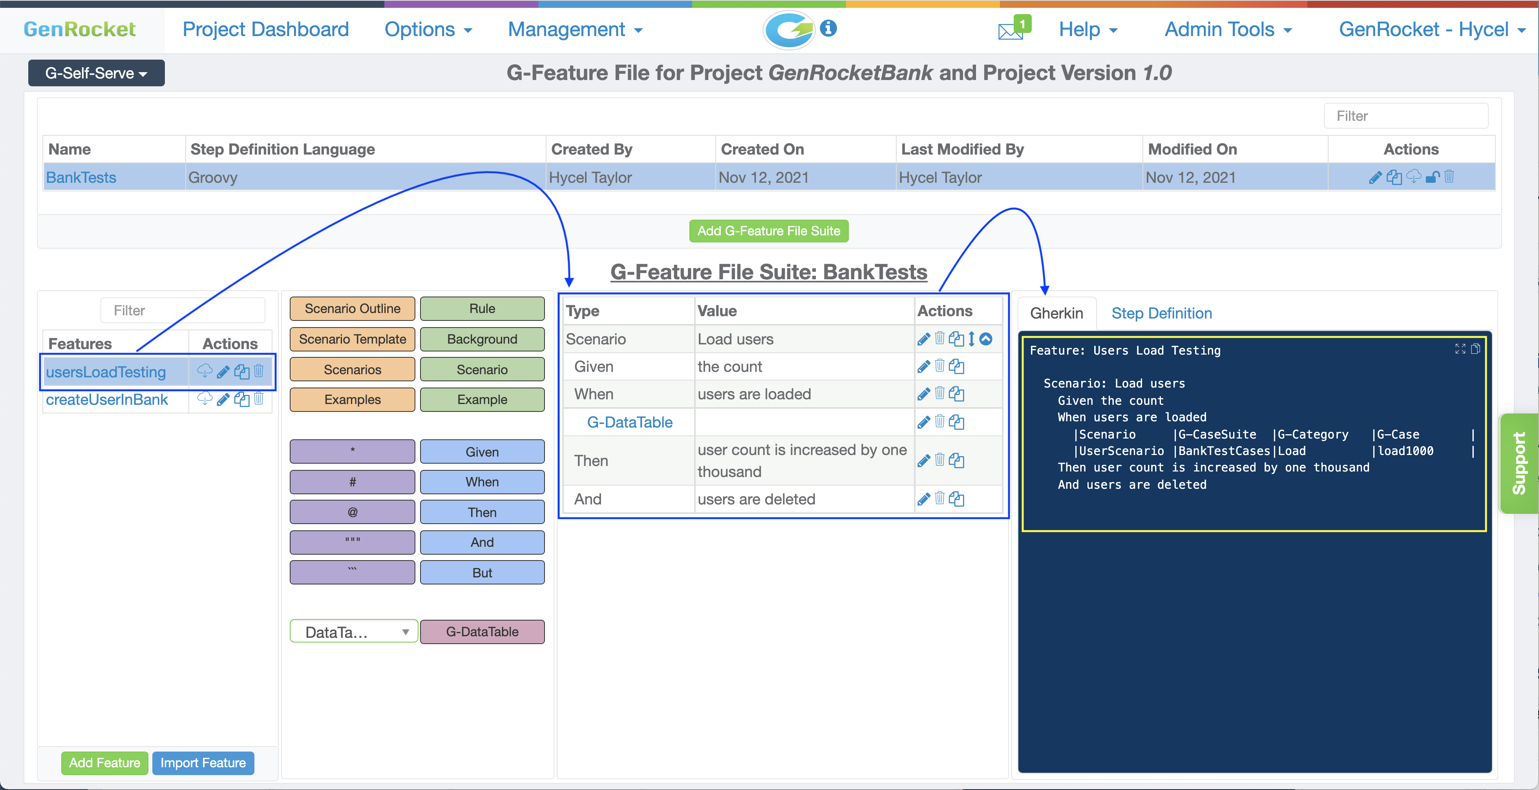1539x790 pixels.
Task: Switch to the Step Definition tab
Action: click(1161, 313)
